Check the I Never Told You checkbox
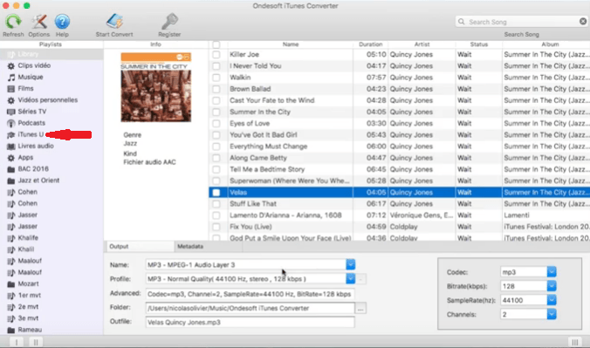The height and width of the screenshot is (348, 590). tap(216, 66)
